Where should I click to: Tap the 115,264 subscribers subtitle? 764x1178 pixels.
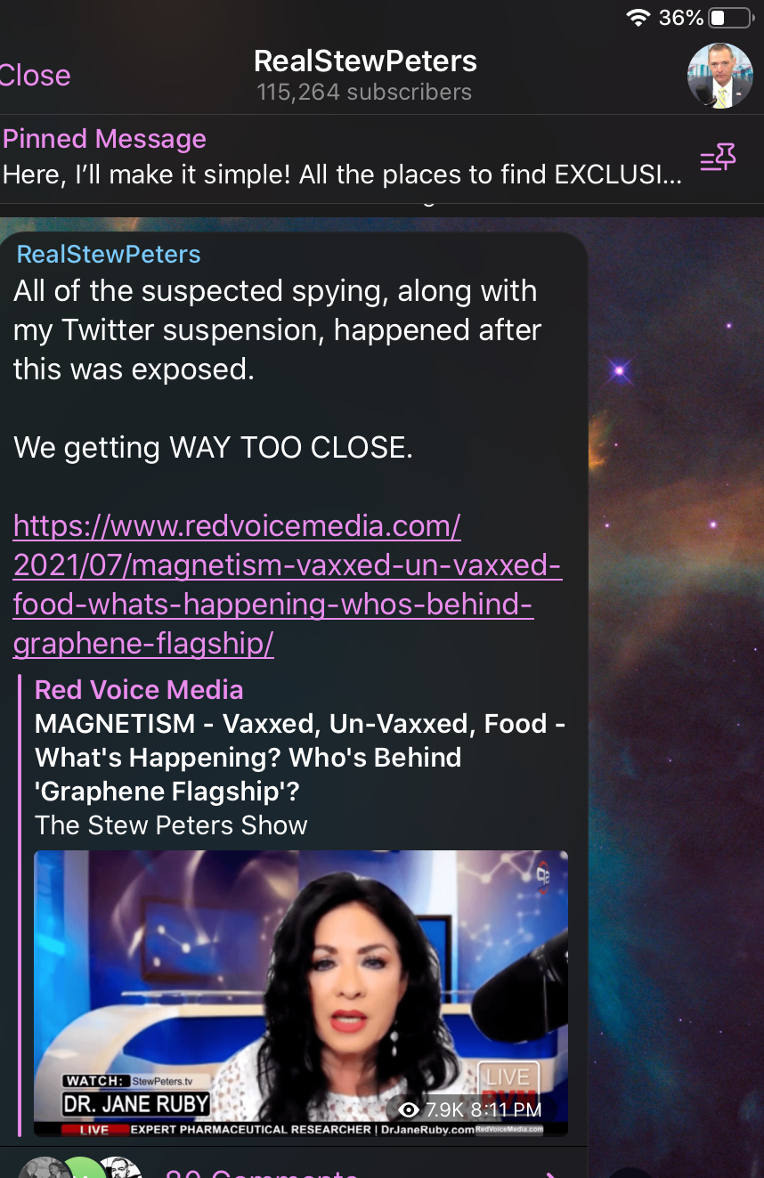[x=364, y=92]
